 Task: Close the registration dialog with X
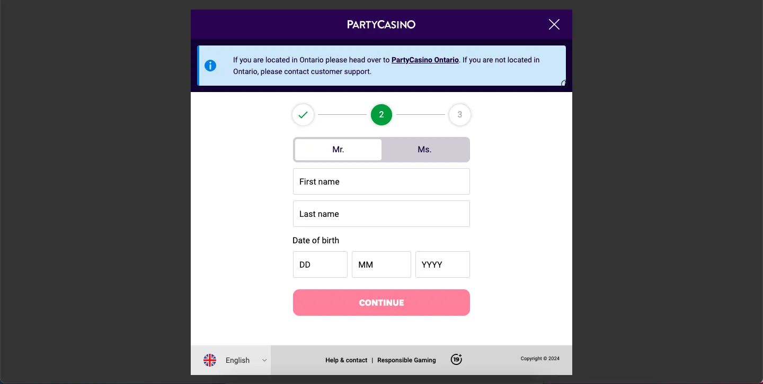pos(554,24)
